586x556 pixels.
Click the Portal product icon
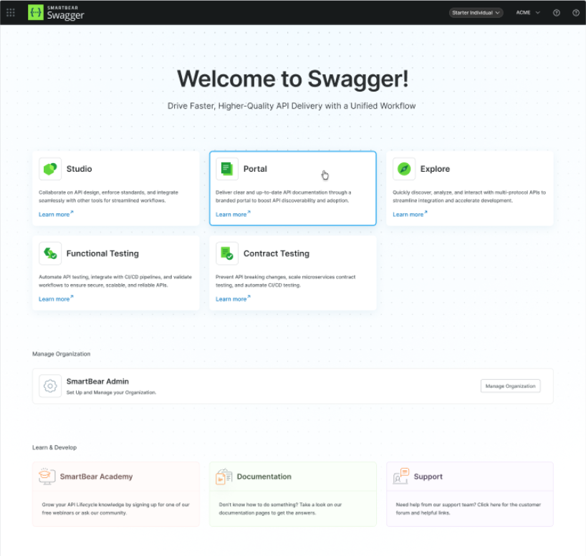click(227, 169)
